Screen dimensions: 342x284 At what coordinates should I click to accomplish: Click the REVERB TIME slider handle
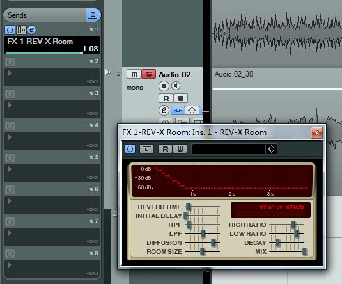188,207
